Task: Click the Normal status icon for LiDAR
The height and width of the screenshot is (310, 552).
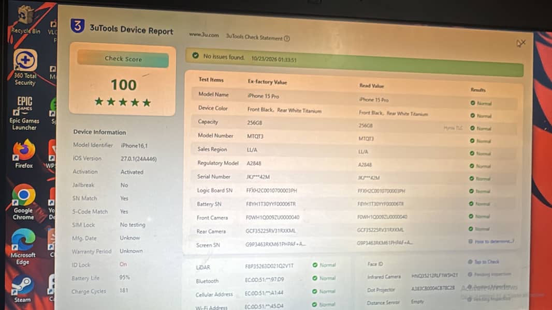Action: click(315, 265)
